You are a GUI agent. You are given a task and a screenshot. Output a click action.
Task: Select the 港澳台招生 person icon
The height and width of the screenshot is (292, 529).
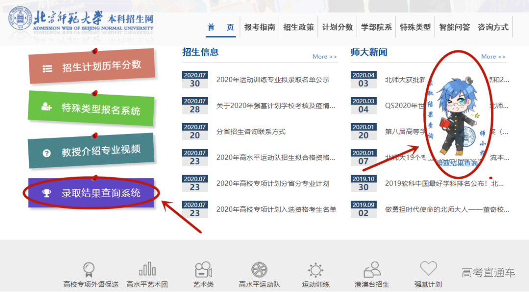372,269
